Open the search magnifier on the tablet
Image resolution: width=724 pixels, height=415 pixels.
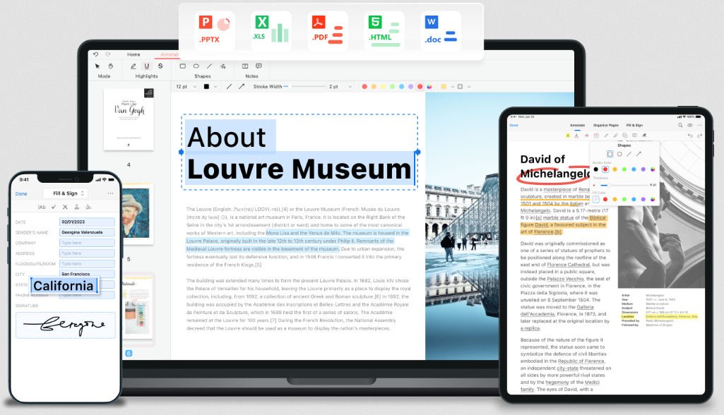(x=680, y=125)
